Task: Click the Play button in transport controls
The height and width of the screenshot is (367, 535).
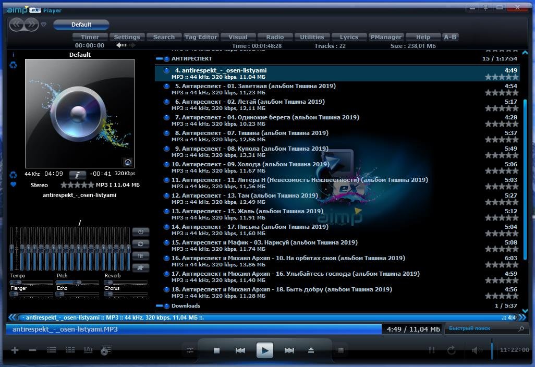Action: pos(265,350)
